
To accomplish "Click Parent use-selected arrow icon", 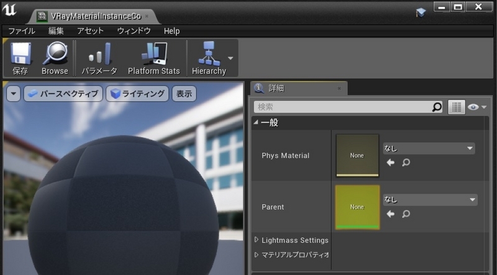I will click(391, 214).
